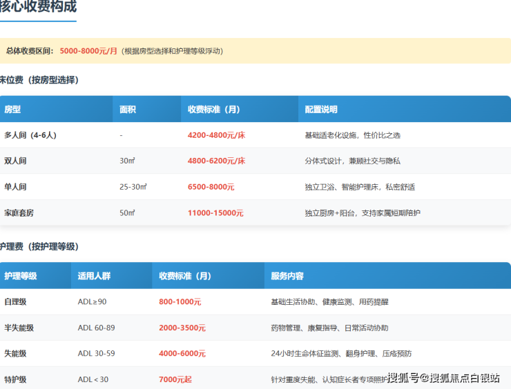Select the 适用人群 column header
Screen dimensions: 511x389
click(x=94, y=276)
